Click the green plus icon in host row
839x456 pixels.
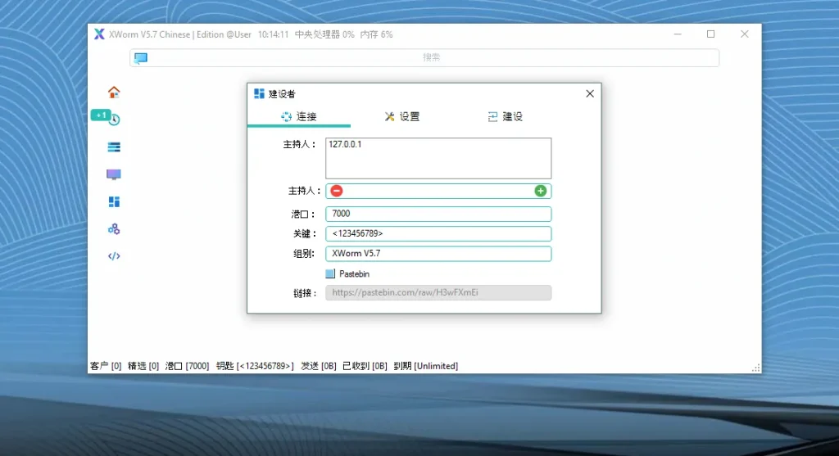pyautogui.click(x=540, y=191)
